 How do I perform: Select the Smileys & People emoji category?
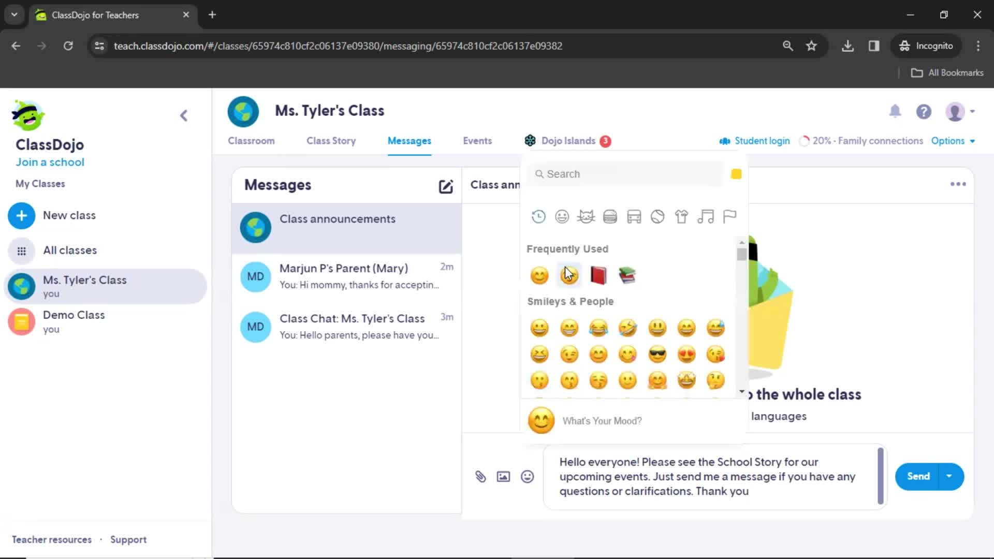click(x=562, y=216)
